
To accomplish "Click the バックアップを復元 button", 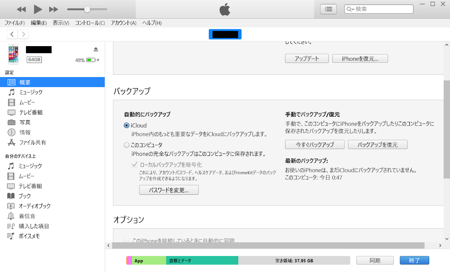I will coord(377,145).
